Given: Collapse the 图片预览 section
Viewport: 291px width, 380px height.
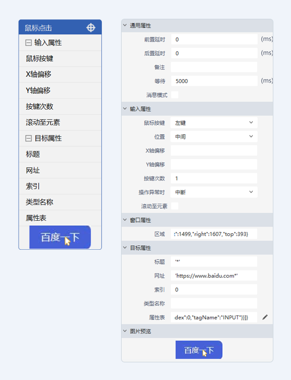Looking at the screenshot, I should click(125, 331).
